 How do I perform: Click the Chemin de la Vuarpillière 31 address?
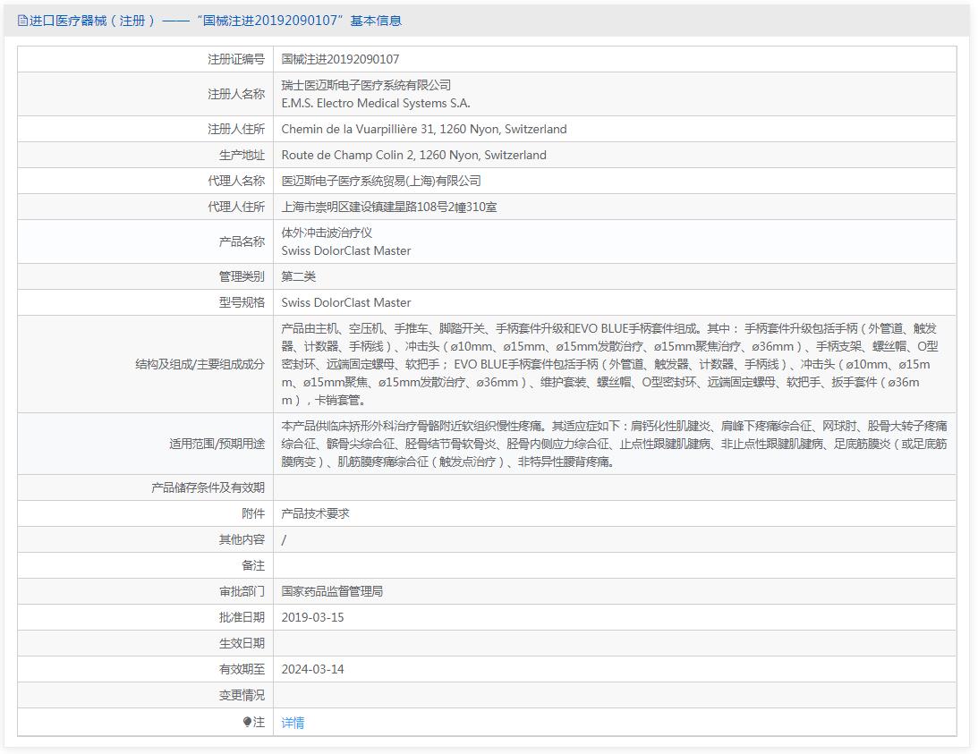coord(424,129)
